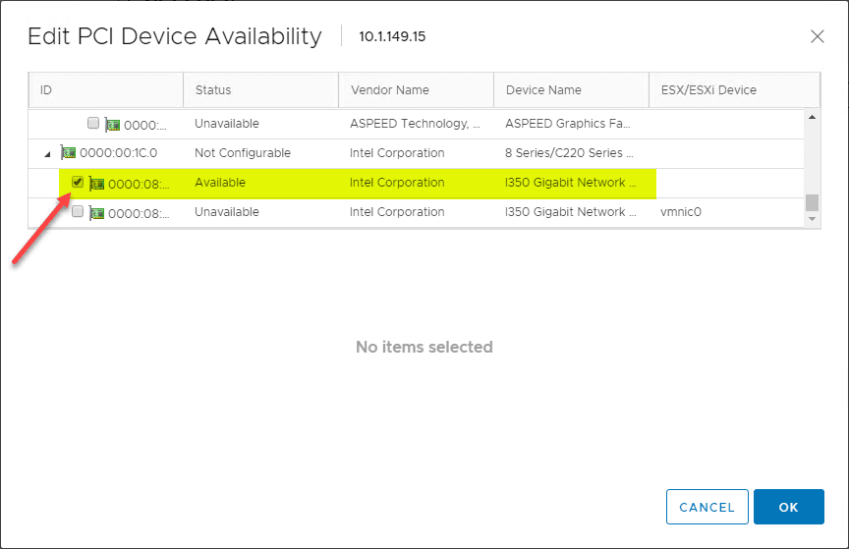Click the PCI card icon beside 0000:00:1C.0
Viewport: 849px width, 549px height.
69,153
